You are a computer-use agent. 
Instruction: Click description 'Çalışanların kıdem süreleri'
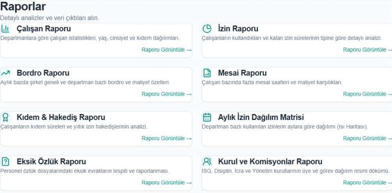(x=73, y=127)
